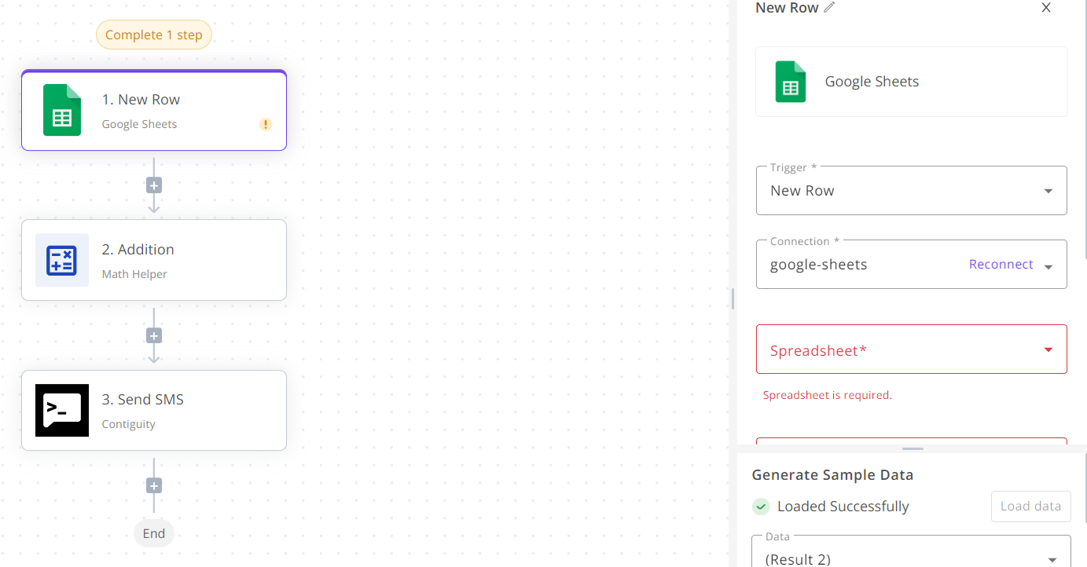Close the New Row settings panel
This screenshot has height=567, width=1087.
pos(1046,8)
